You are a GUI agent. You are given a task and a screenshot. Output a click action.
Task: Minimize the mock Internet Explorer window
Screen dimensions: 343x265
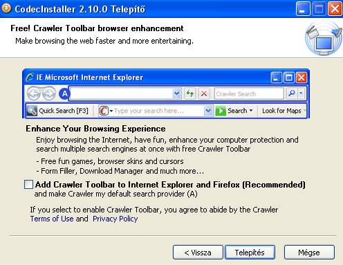pos(276,77)
